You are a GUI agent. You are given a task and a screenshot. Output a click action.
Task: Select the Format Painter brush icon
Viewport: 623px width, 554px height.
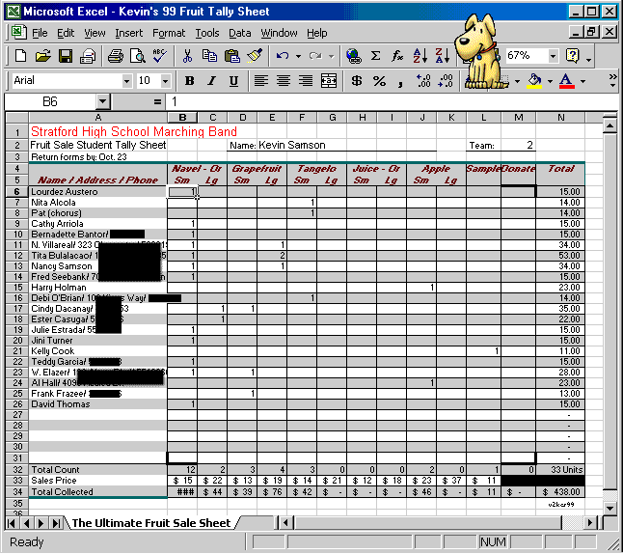point(255,57)
